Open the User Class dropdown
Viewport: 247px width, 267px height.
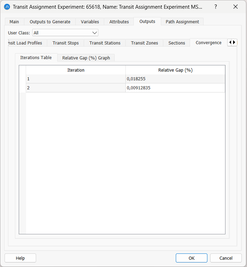click(65, 33)
